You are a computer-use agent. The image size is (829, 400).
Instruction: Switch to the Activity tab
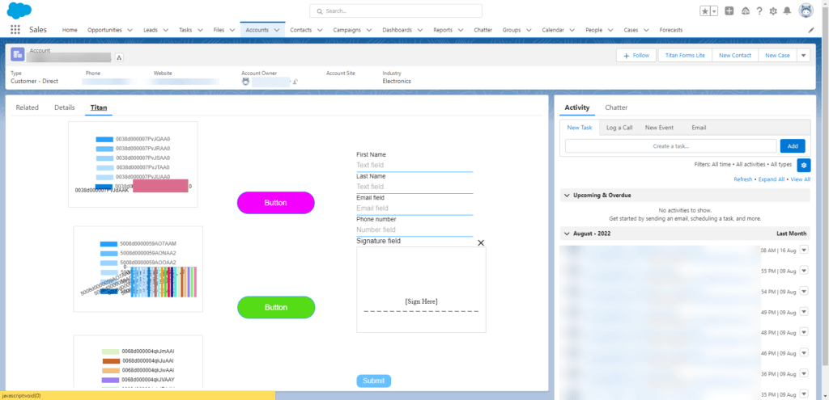pyautogui.click(x=576, y=107)
